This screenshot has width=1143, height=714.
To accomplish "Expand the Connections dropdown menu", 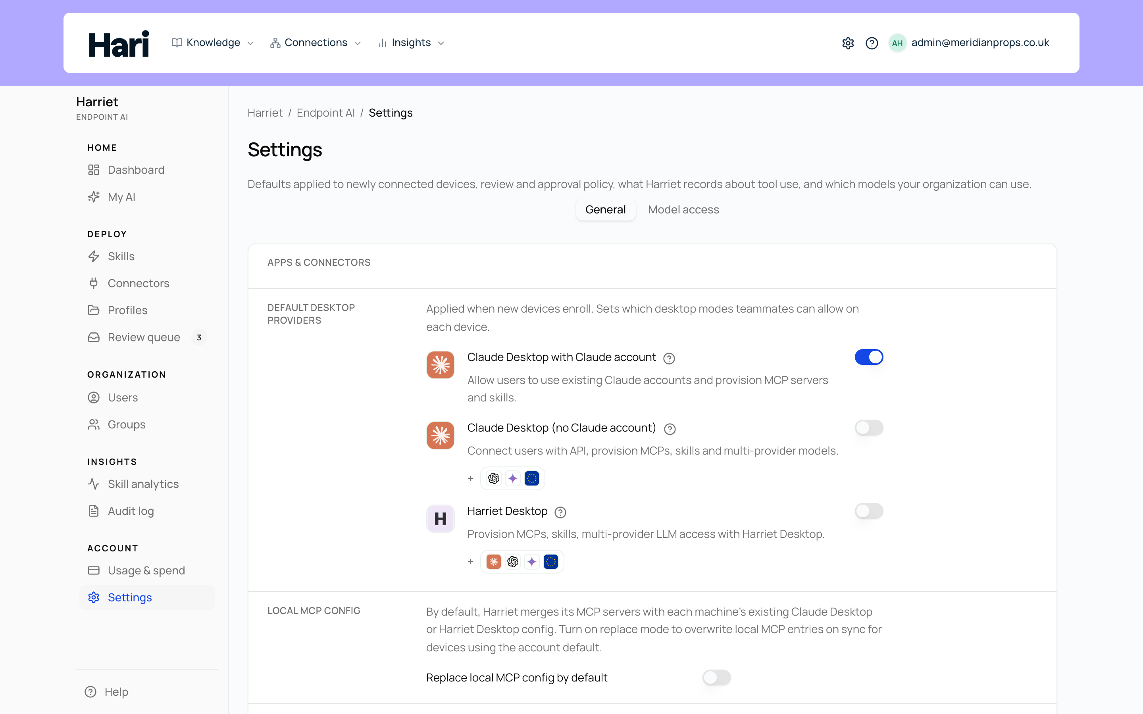I will tap(316, 43).
